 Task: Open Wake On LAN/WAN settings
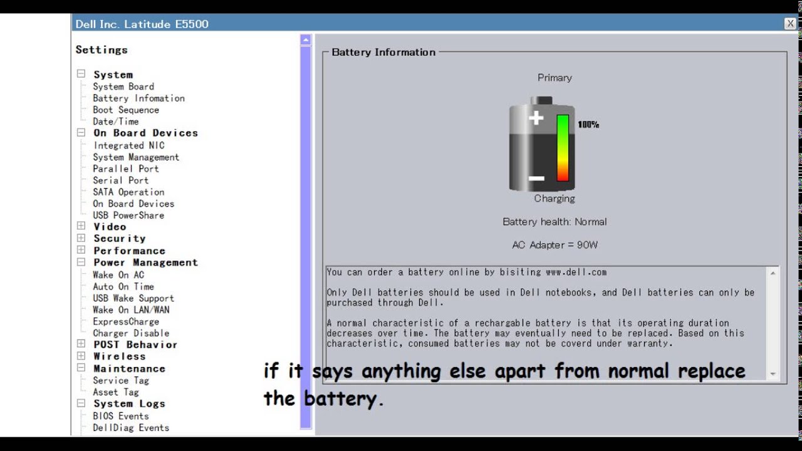pyautogui.click(x=131, y=309)
